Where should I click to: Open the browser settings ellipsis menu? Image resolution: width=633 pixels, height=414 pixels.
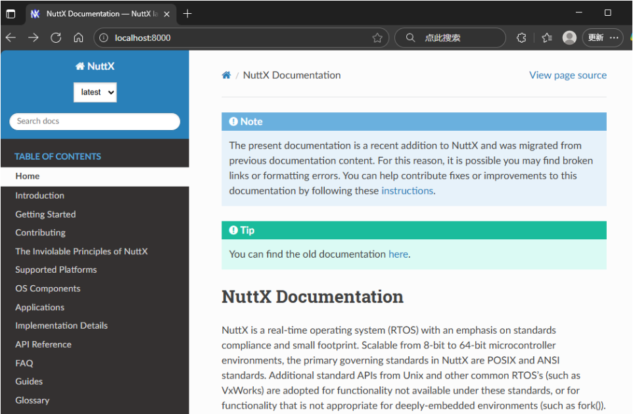point(614,38)
